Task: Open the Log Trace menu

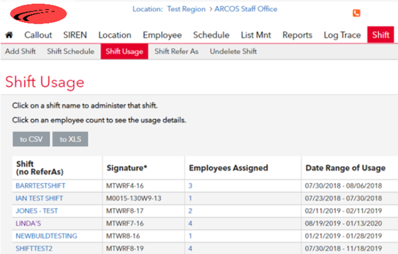Action: (342, 35)
